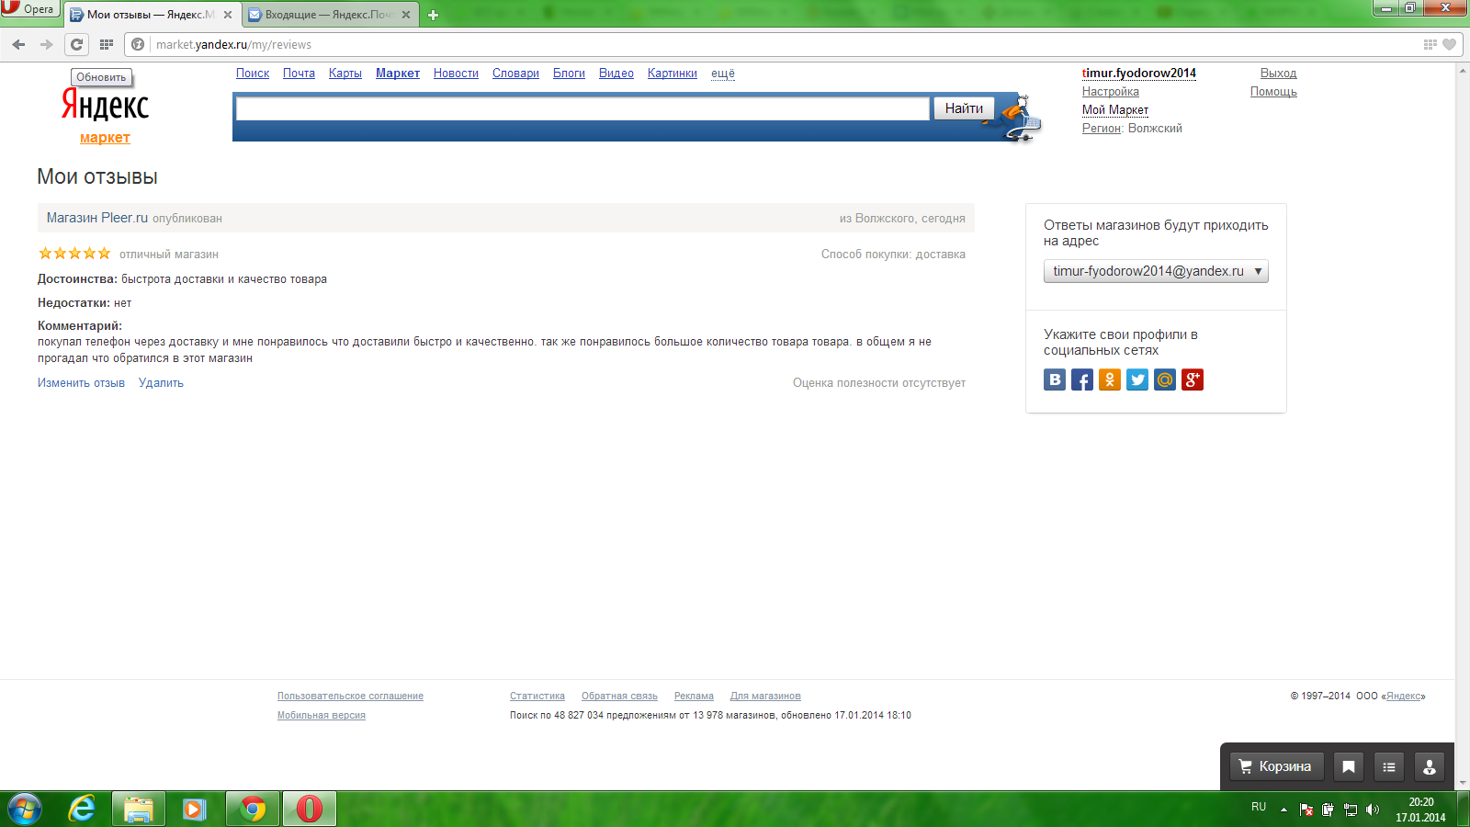Close the Входящие Яндекс.Почта tab
Screen dimensions: 1470x827
pyautogui.click(x=406, y=15)
